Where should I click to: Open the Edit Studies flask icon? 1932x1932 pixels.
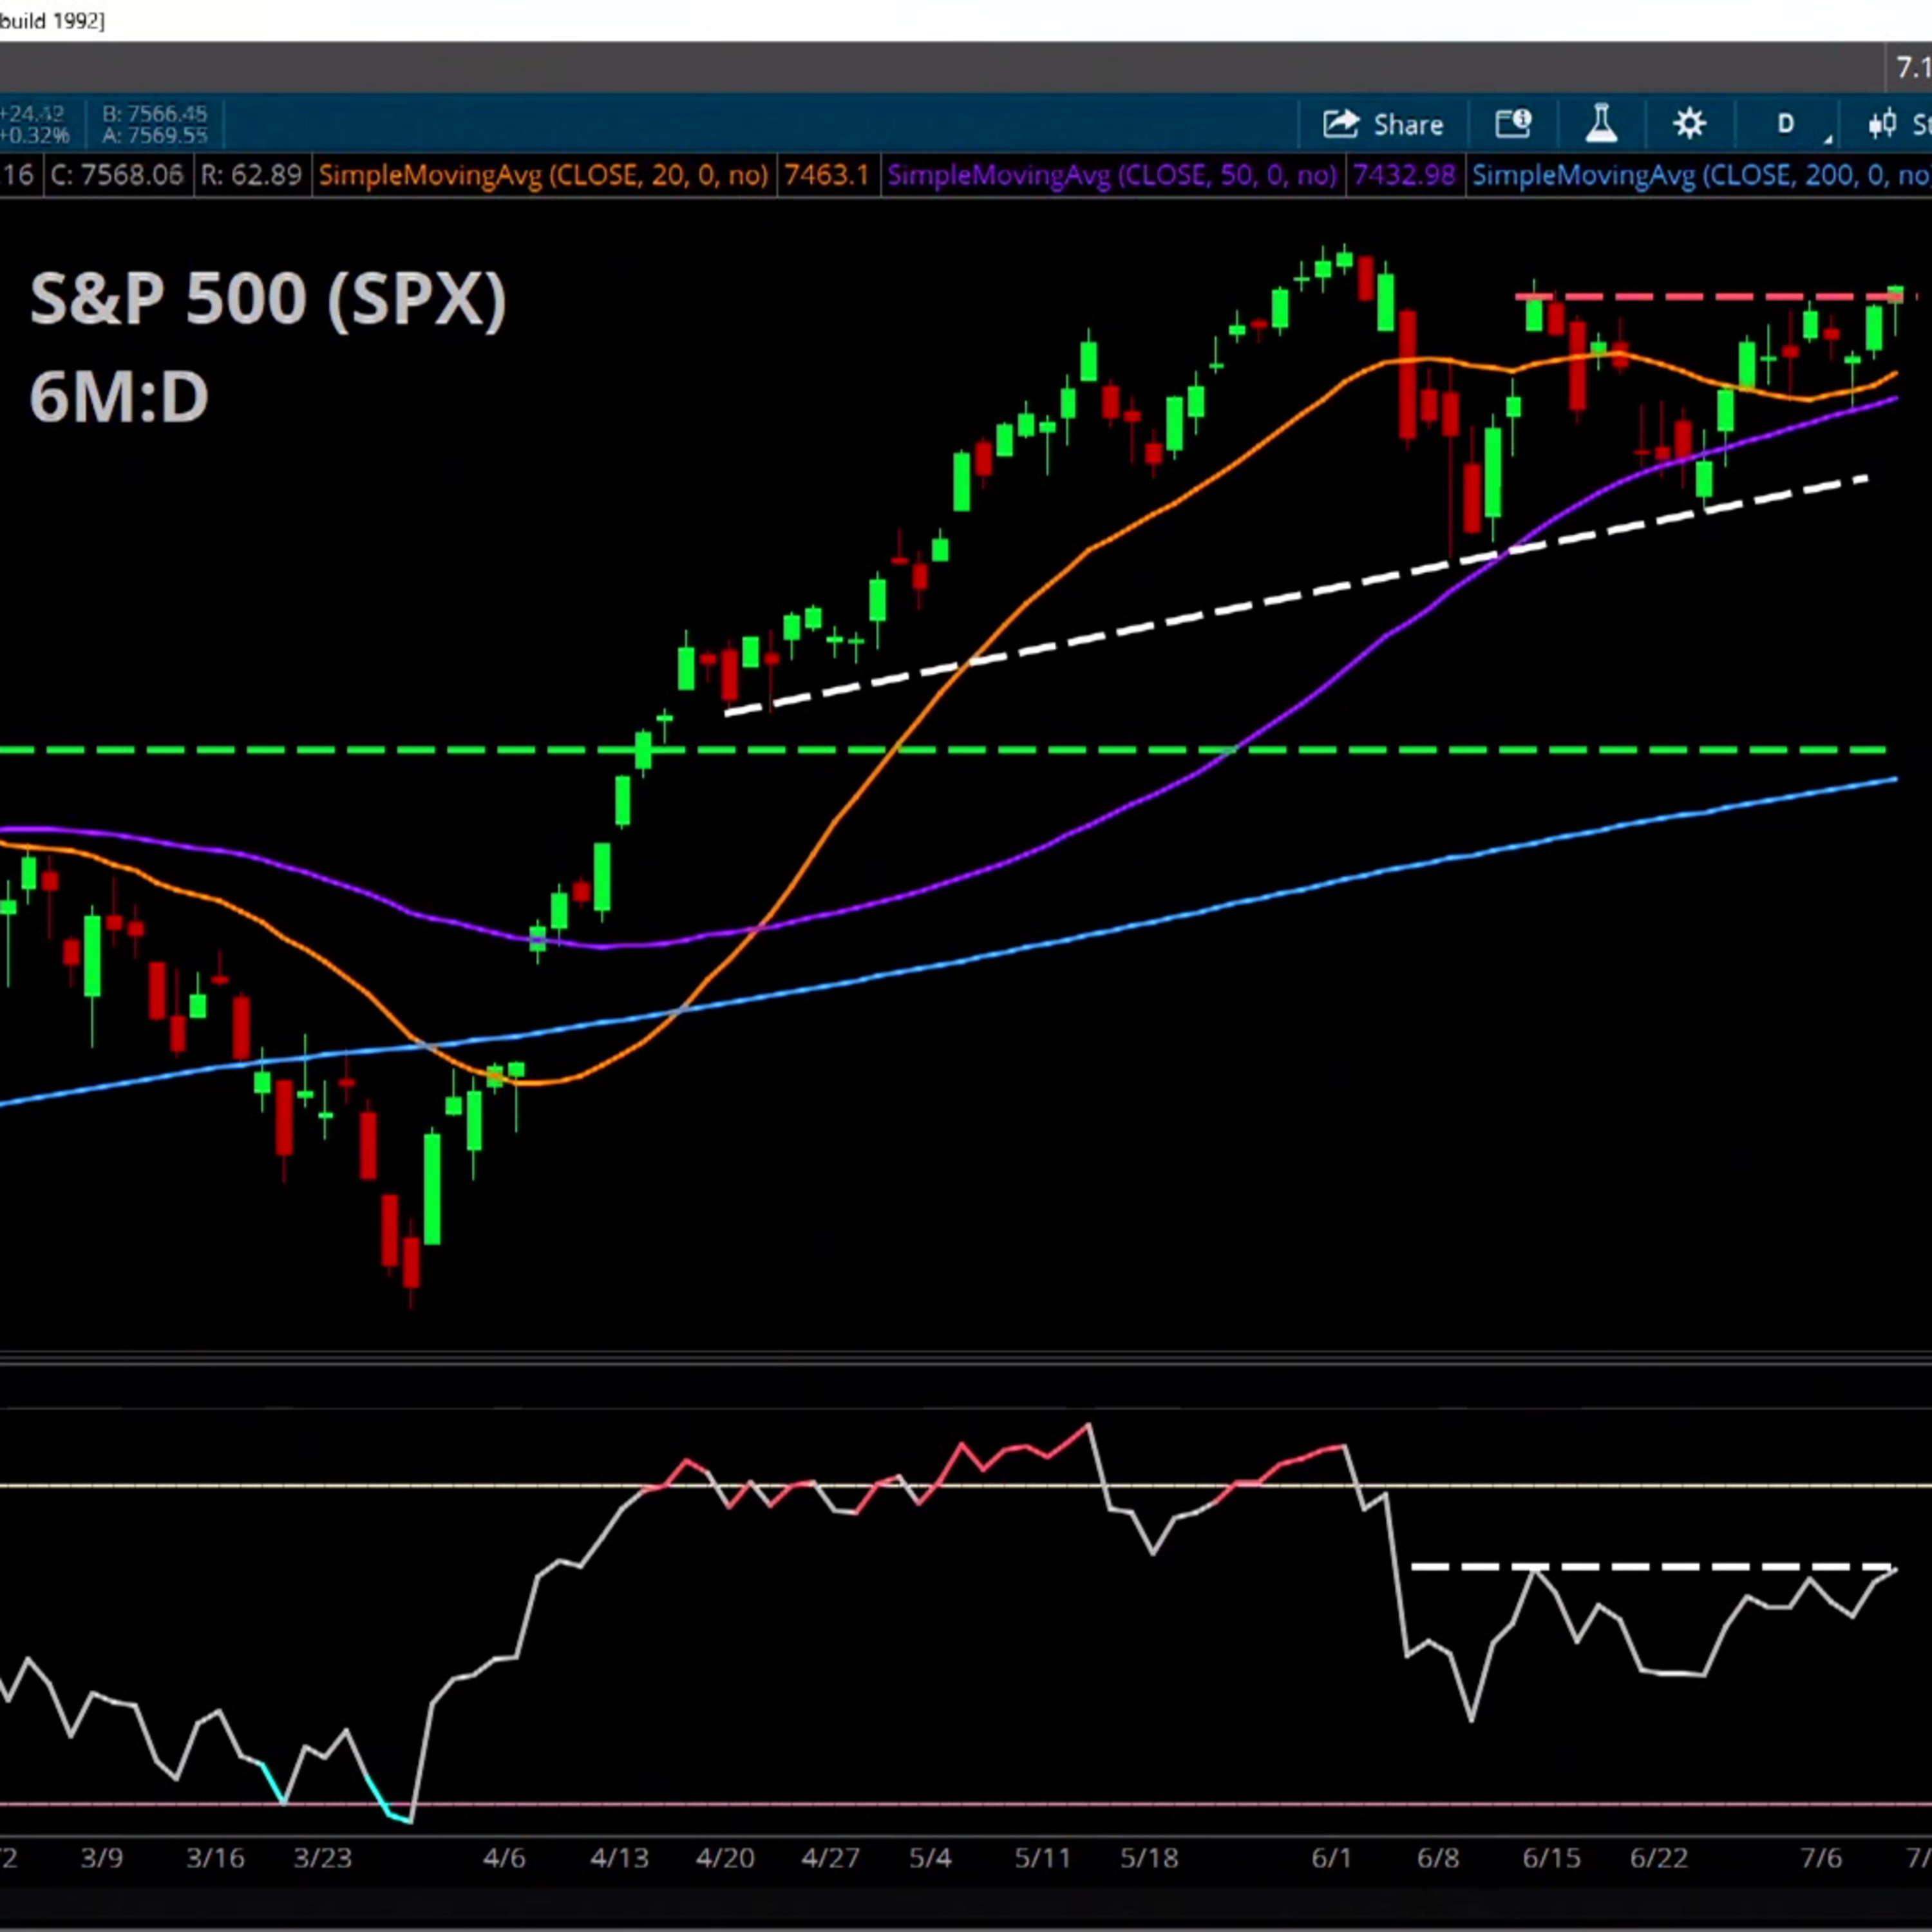point(1602,124)
